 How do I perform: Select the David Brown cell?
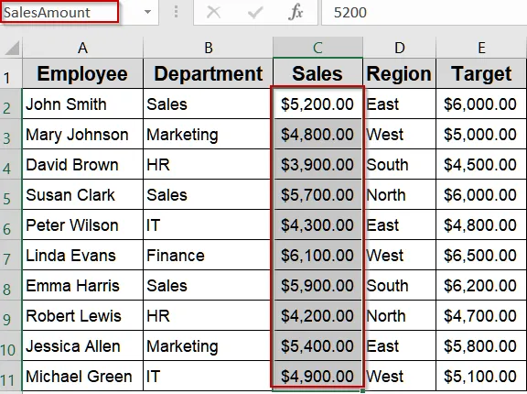click(82, 165)
